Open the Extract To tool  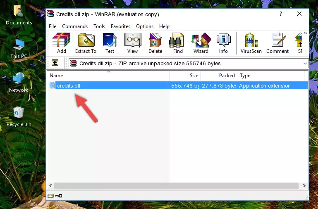(x=86, y=43)
